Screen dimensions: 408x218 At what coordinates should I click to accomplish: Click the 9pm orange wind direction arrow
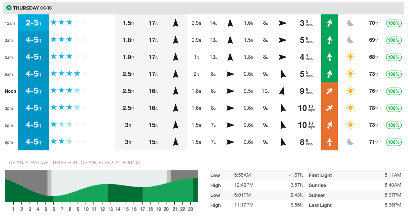329,142
